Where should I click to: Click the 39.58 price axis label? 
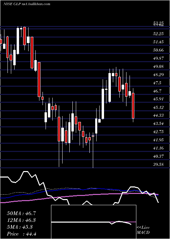pyautogui.click(x=158, y=165)
